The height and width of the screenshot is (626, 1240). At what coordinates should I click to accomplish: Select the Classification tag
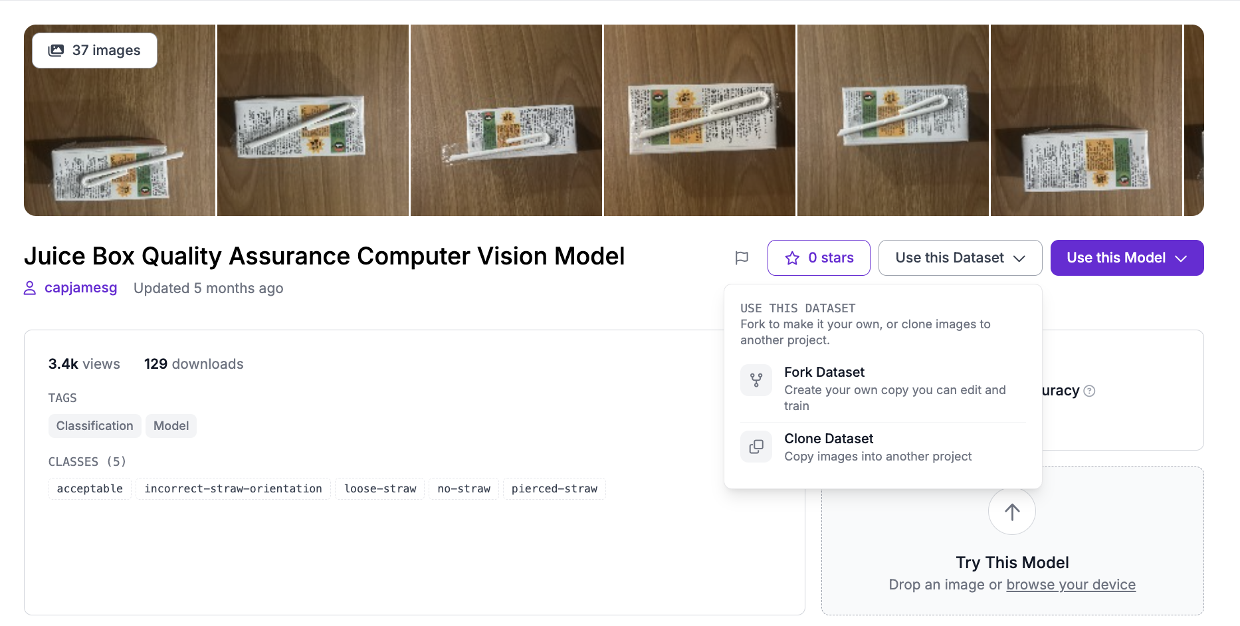tap(94, 426)
